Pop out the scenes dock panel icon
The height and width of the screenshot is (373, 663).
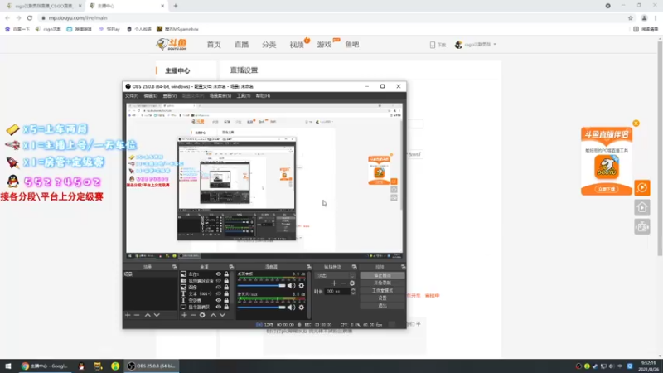point(175,267)
